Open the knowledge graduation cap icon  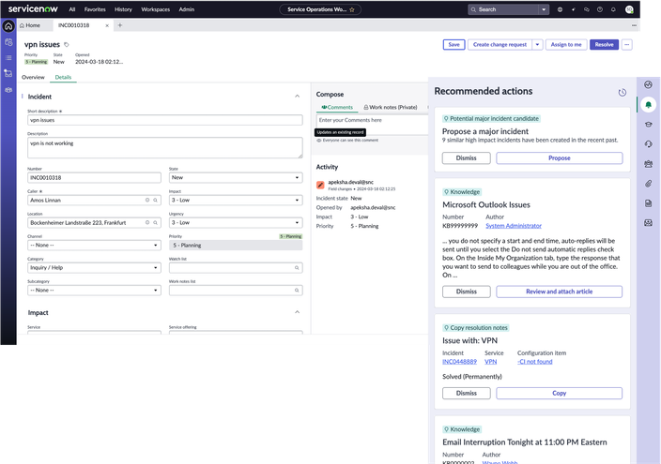pos(649,125)
